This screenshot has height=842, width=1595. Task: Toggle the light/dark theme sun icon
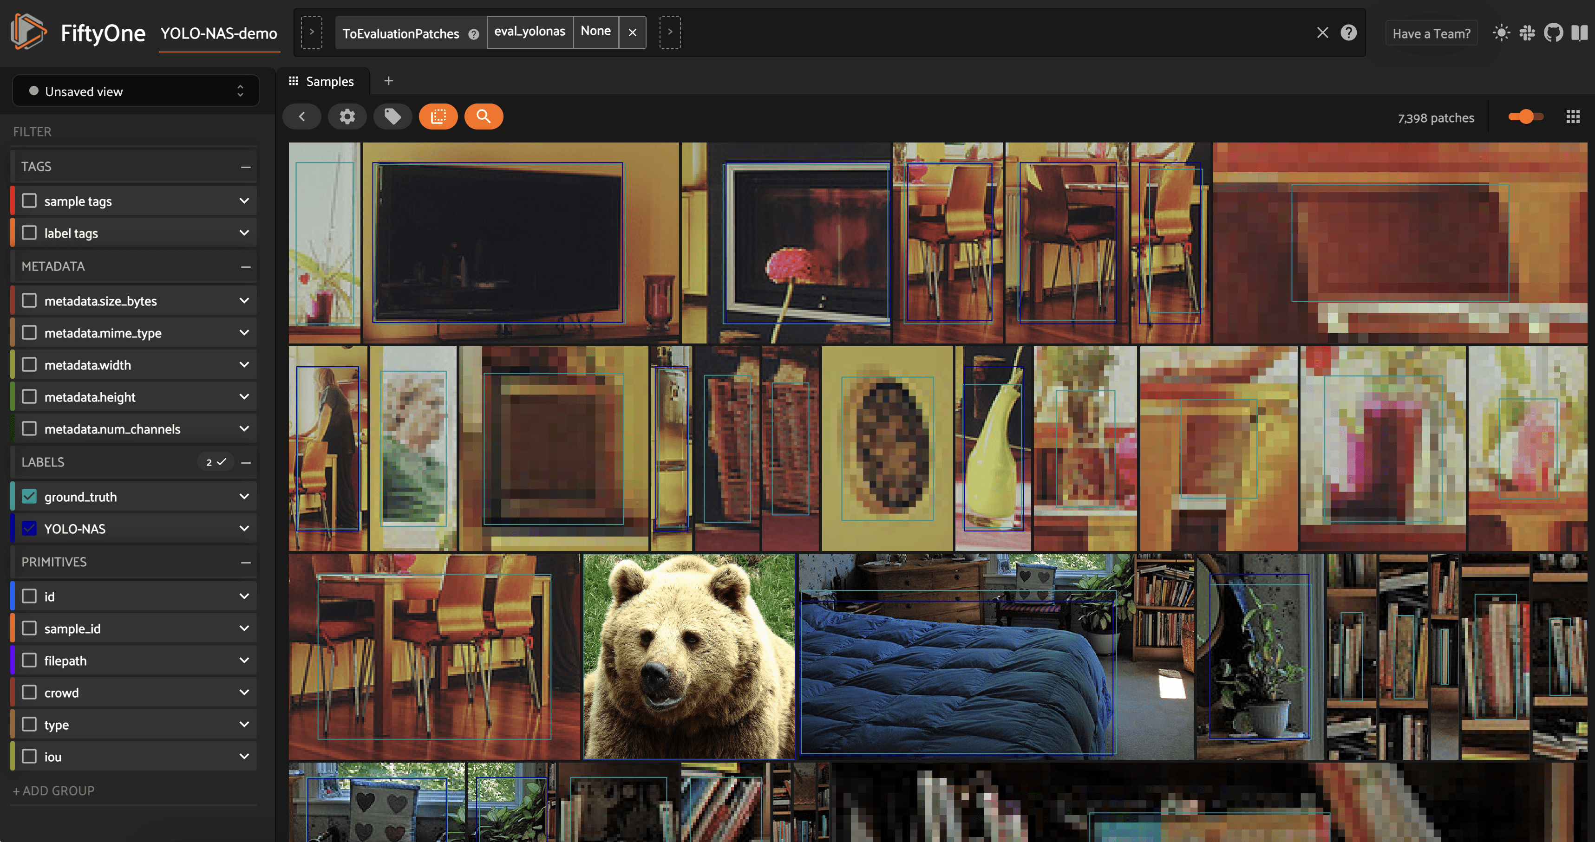(x=1501, y=33)
